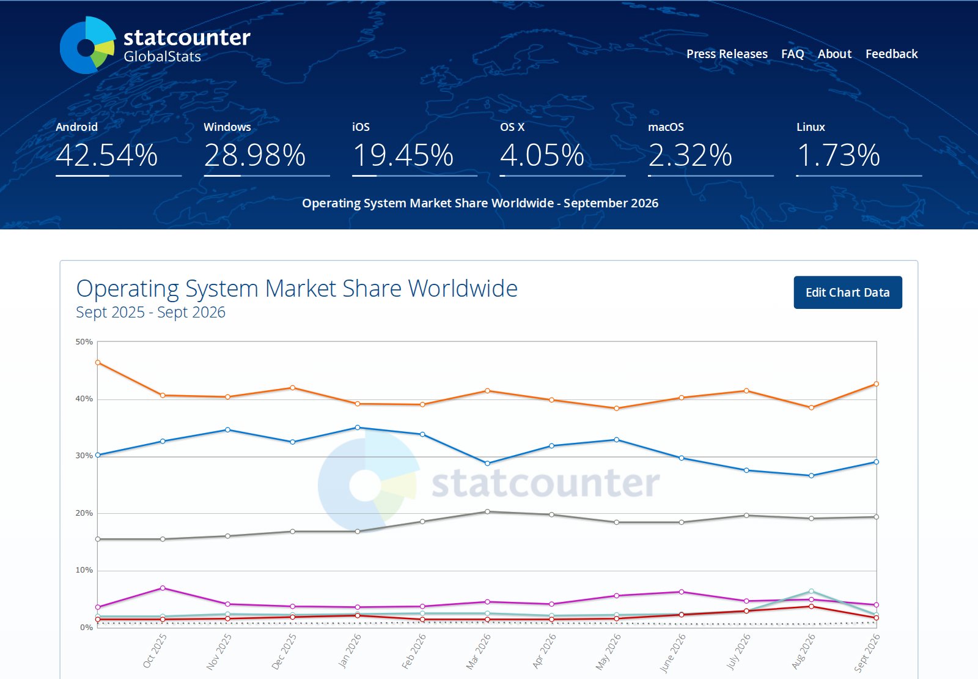Screen dimensions: 978x679
Task: Click the 50% y-axis label
Action: 84,341
